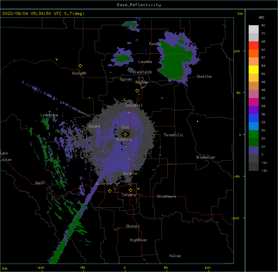Viewport: 278px width, 272px height.
Task: Click the HighRiver city label
Action: (139, 240)
